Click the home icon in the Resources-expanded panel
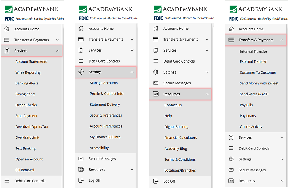Image resolution: width=289 pixels, height=189 pixels. coord(156,29)
